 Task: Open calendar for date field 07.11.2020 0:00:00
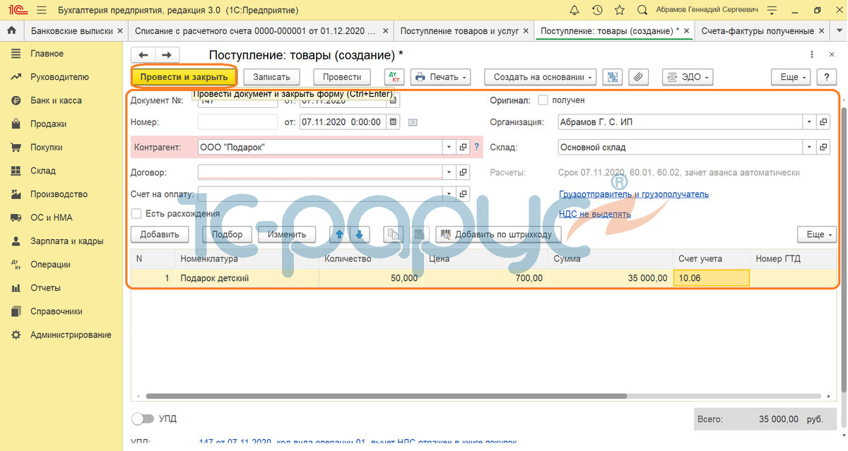click(x=393, y=121)
